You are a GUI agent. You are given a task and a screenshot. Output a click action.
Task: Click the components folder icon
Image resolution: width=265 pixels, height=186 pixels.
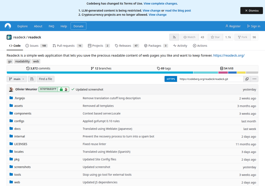[x=11, y=113]
